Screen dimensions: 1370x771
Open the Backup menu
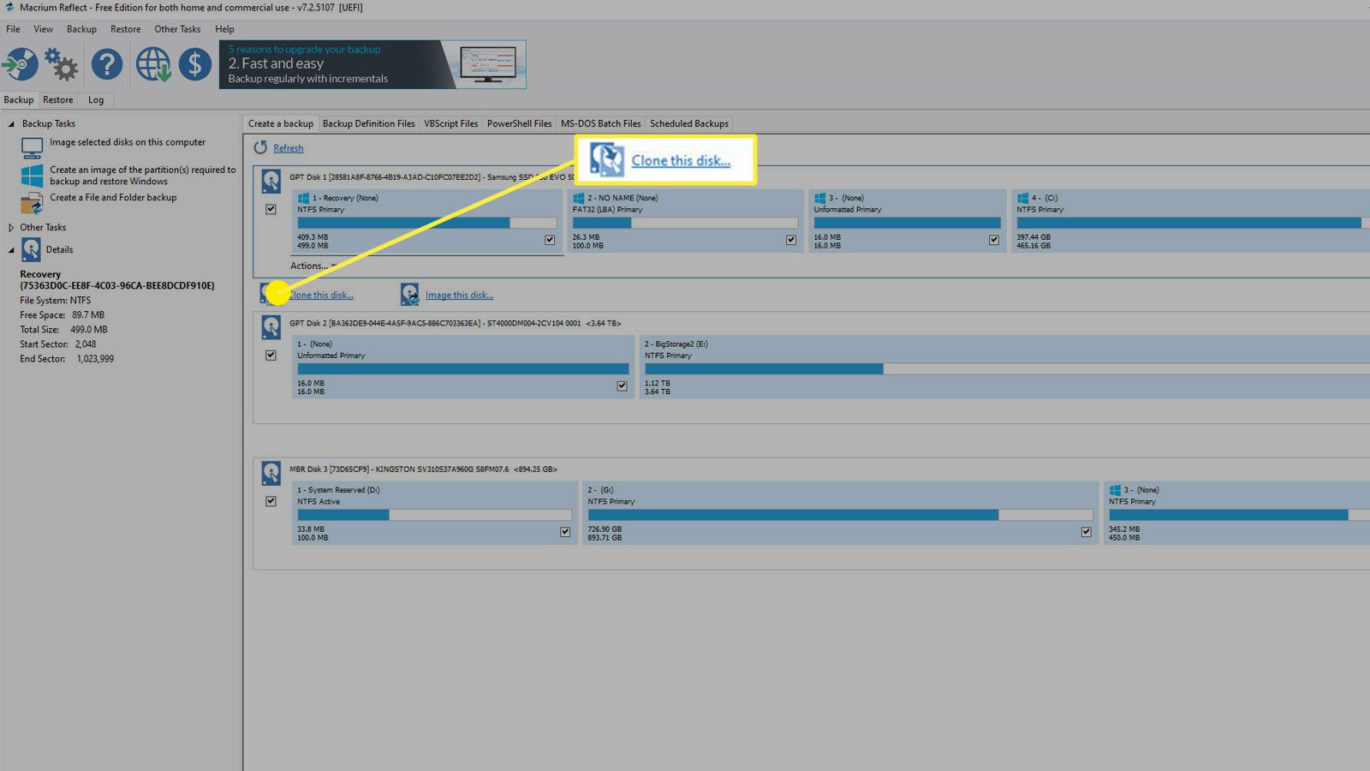(x=81, y=29)
